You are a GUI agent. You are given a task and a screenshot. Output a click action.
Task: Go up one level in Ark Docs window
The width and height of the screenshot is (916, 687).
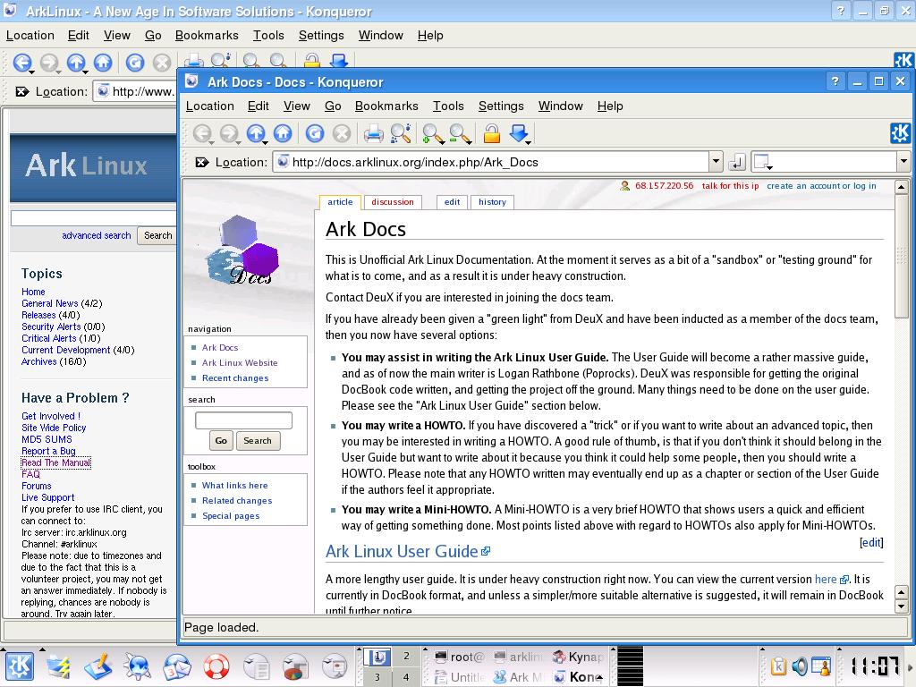256,134
